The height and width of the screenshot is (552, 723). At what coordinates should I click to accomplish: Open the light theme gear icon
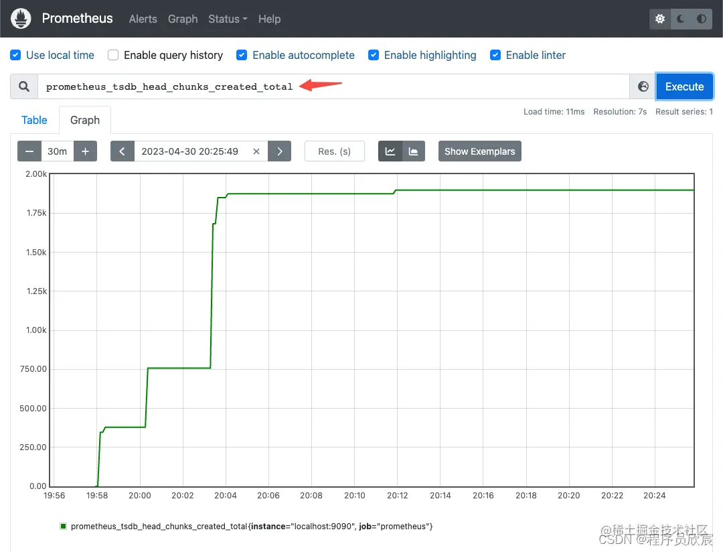click(660, 19)
